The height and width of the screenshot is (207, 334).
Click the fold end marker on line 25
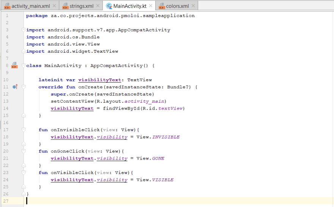coord(24,187)
